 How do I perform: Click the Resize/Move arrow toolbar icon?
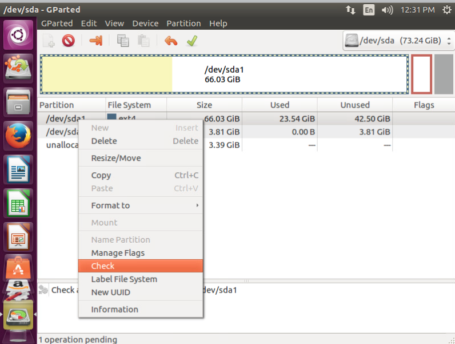click(x=96, y=41)
